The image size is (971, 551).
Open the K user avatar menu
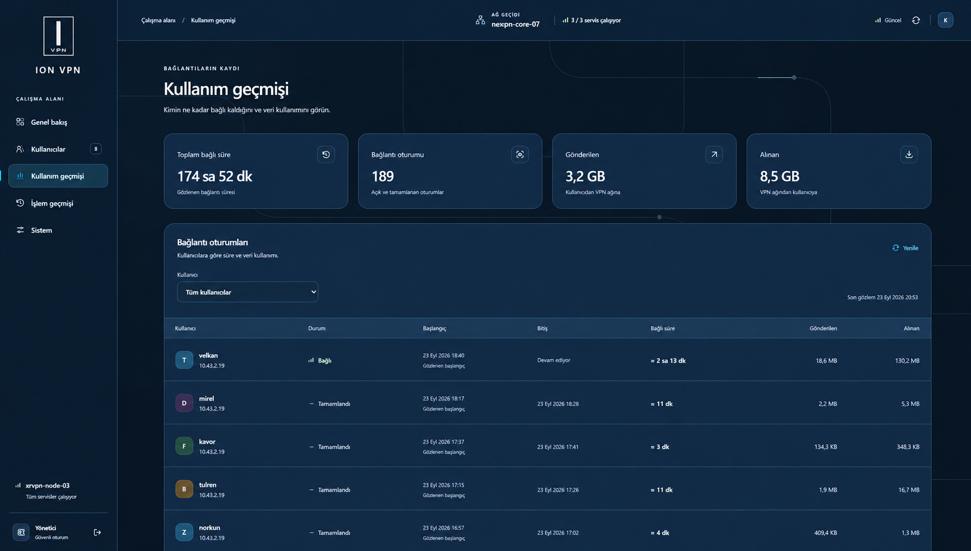[x=945, y=20]
